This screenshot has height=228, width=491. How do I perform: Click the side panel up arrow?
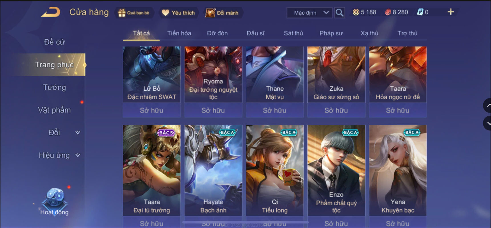(488, 105)
